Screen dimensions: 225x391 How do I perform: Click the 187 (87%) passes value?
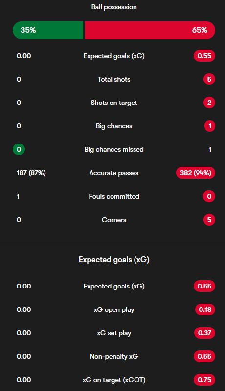(x=31, y=173)
